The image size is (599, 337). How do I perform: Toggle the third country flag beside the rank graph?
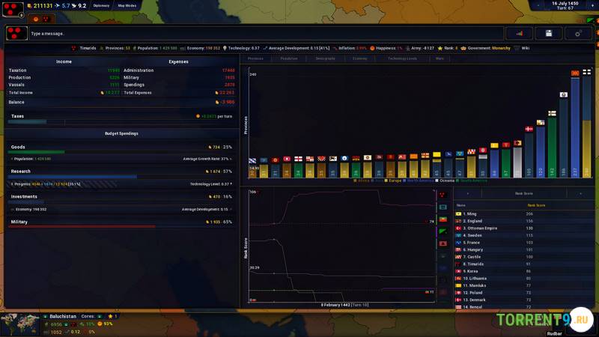point(443,231)
